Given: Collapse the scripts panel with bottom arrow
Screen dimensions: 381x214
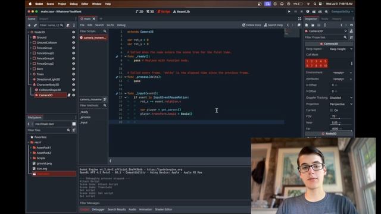Looking at the screenshot, I should pos(110,161).
